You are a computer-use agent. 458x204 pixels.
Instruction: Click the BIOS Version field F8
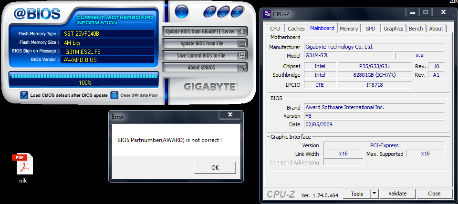pos(375,116)
